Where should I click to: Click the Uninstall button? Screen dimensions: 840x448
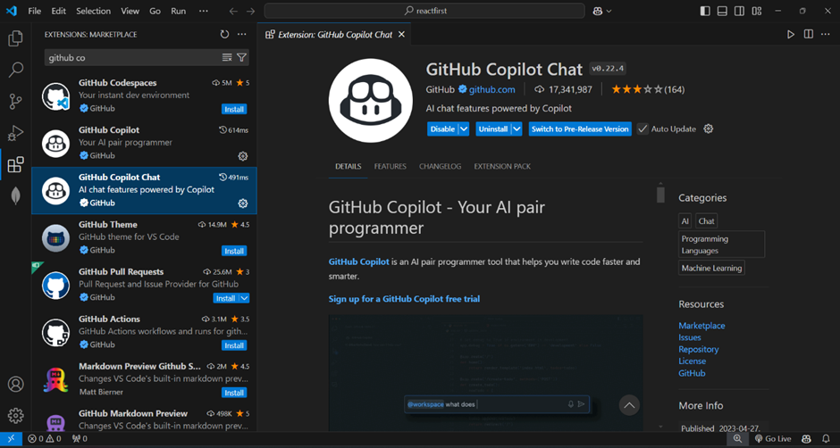coord(493,129)
